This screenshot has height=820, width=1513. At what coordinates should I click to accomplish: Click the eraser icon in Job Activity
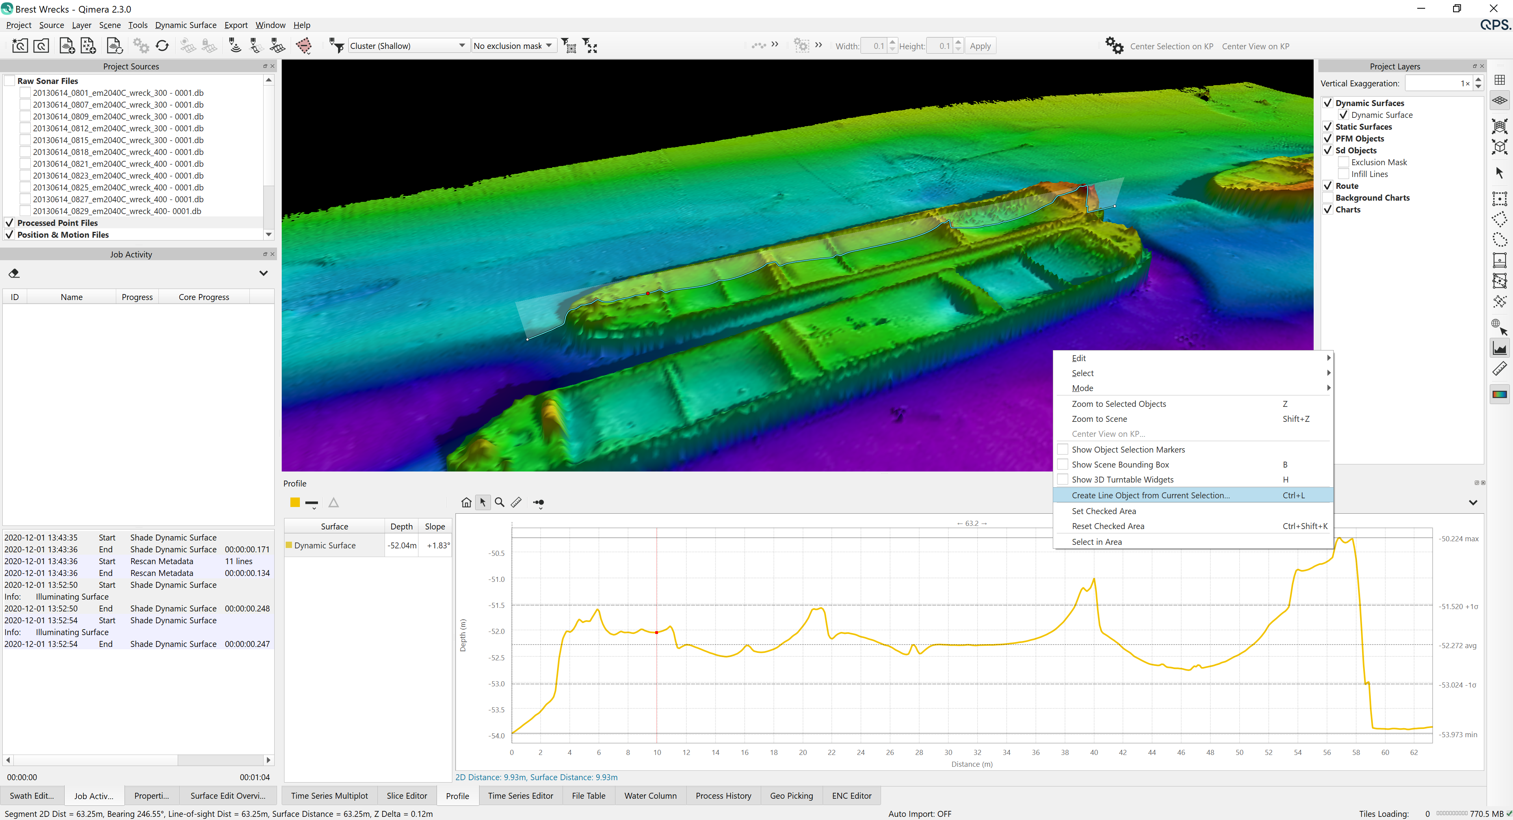pyautogui.click(x=14, y=273)
